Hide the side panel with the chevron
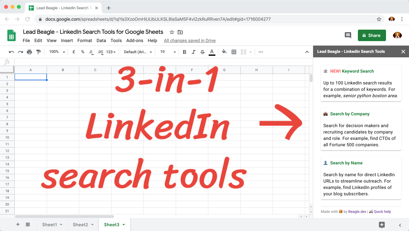409x231 pixels. click(x=400, y=225)
